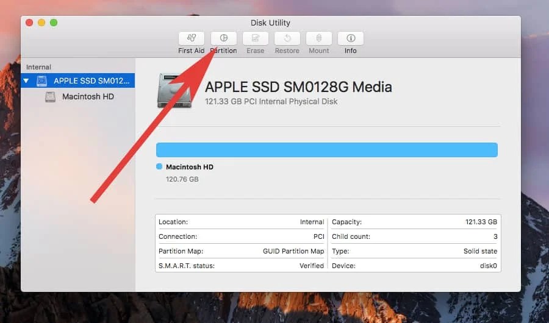
Task: Select the APPLE SSD SM012... drive icon in sidebar
Action: tap(41, 81)
